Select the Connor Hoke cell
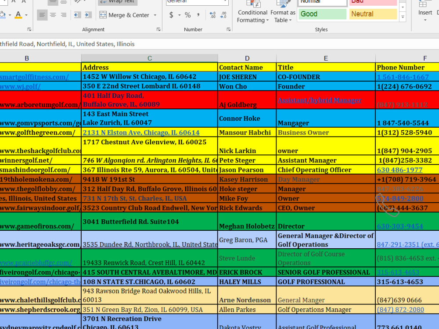The width and height of the screenshot is (439, 329). (247, 118)
